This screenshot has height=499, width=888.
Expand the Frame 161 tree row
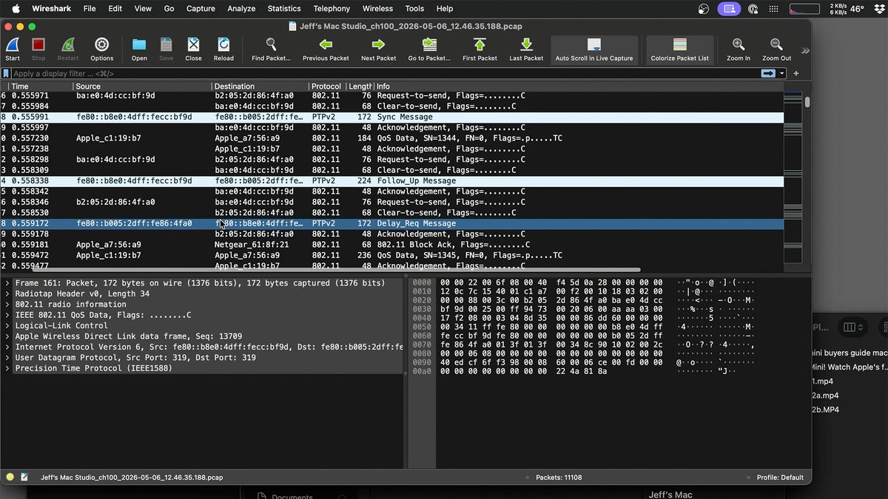(x=7, y=283)
